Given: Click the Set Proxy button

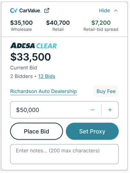Looking at the screenshot, I should click(x=92, y=131).
